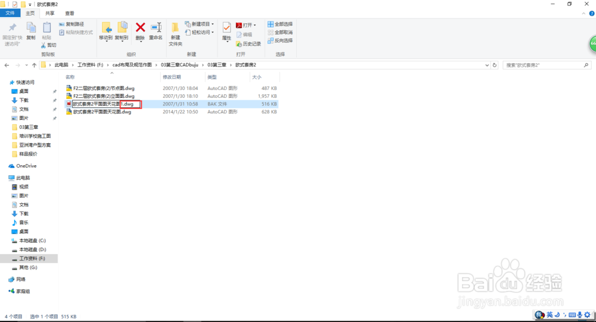The image size is (596, 322).
Task: Switch to the Share tab
Action: 50,13
